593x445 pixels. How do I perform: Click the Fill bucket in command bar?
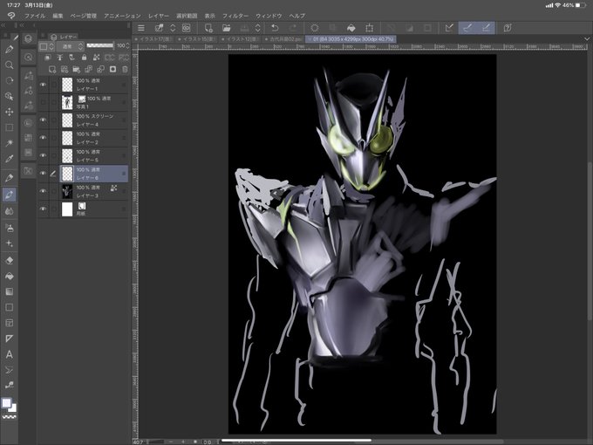351,28
